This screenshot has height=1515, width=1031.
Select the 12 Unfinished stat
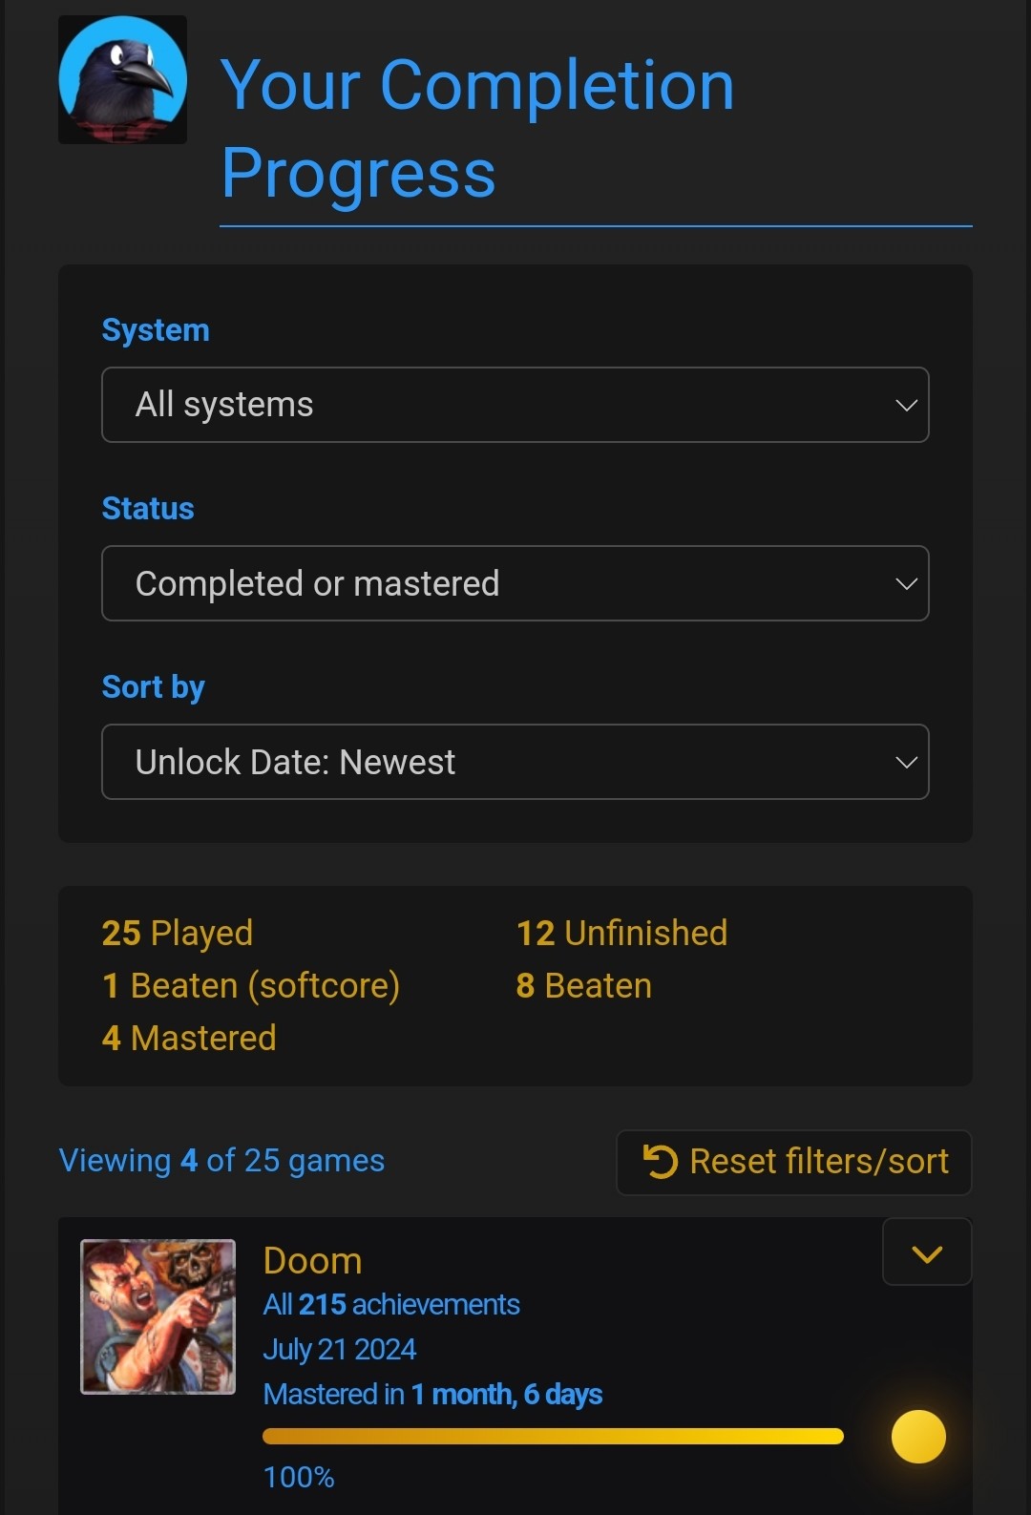pyautogui.click(x=621, y=933)
